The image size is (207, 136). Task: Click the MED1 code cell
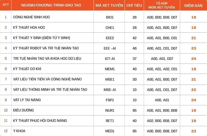click(x=110, y=131)
